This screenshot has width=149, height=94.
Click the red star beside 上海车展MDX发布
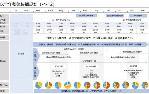(x=53, y=20)
